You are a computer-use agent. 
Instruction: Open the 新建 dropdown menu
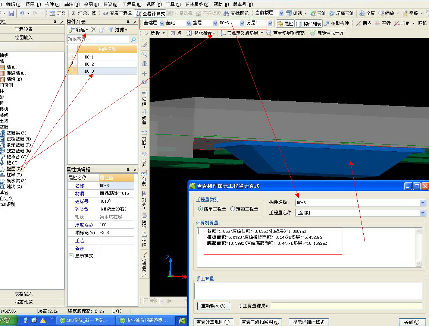click(x=87, y=30)
